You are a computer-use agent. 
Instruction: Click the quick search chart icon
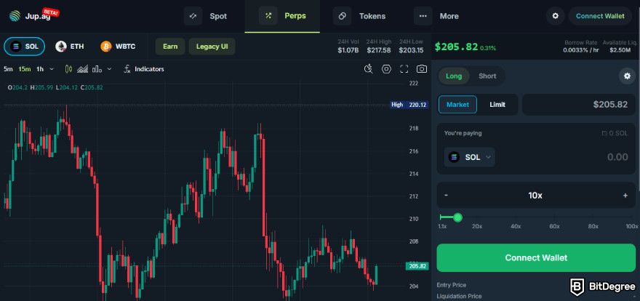point(369,69)
